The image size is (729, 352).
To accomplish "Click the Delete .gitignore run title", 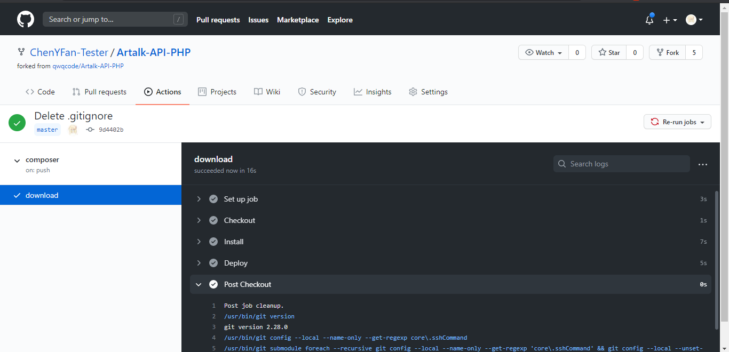I will point(74,116).
